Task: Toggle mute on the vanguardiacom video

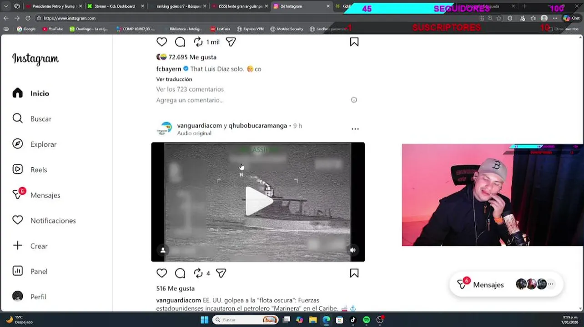Action: [353, 250]
